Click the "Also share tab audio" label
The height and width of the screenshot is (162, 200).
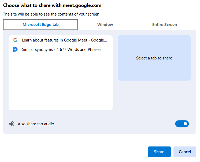click(x=36, y=124)
